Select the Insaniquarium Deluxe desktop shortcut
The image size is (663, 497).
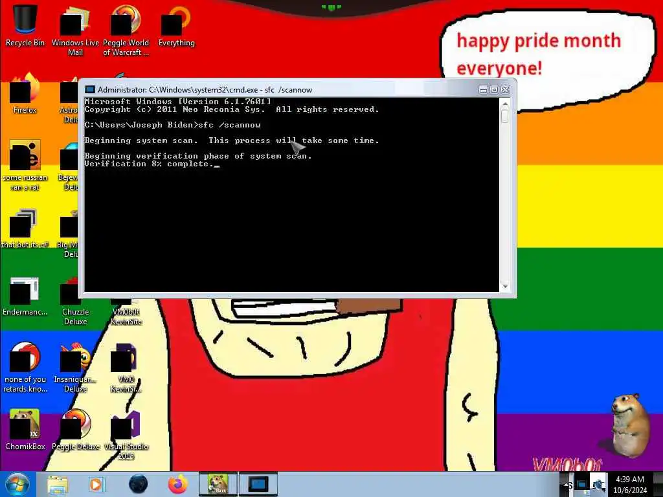pos(75,368)
